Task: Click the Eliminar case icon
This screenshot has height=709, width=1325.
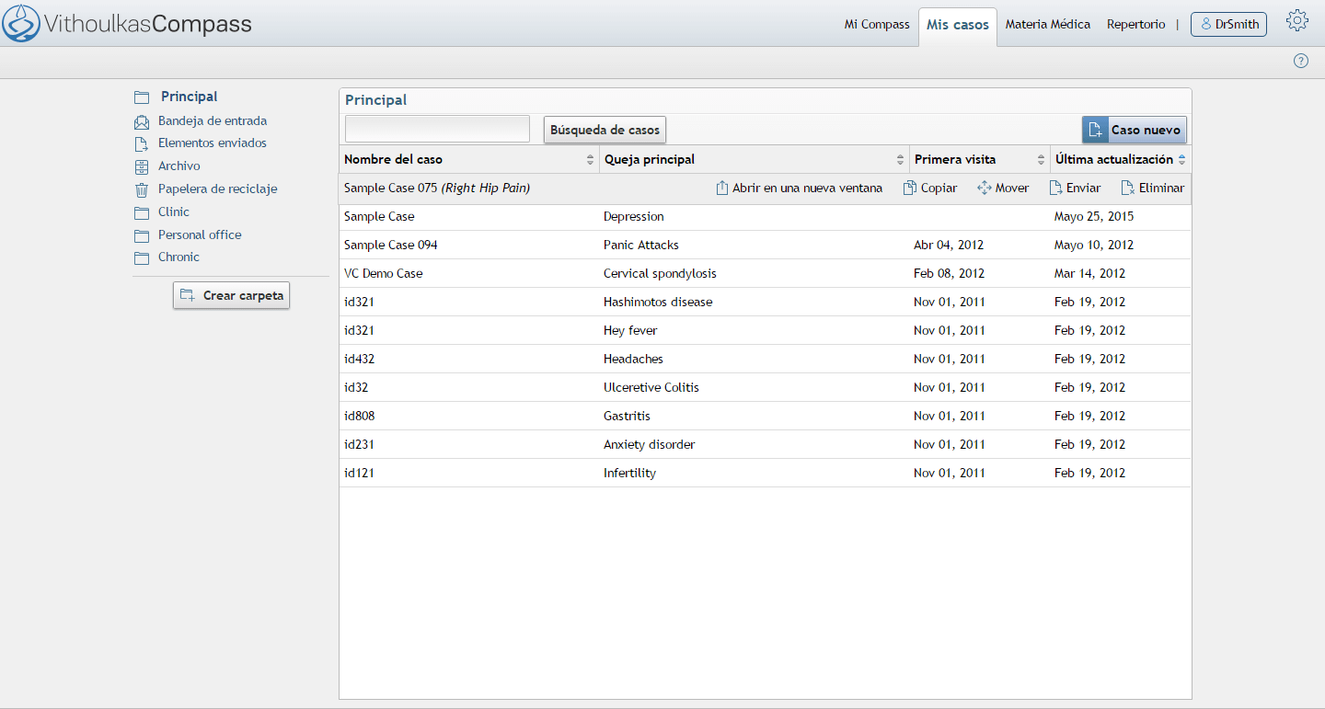Action: 1128,188
